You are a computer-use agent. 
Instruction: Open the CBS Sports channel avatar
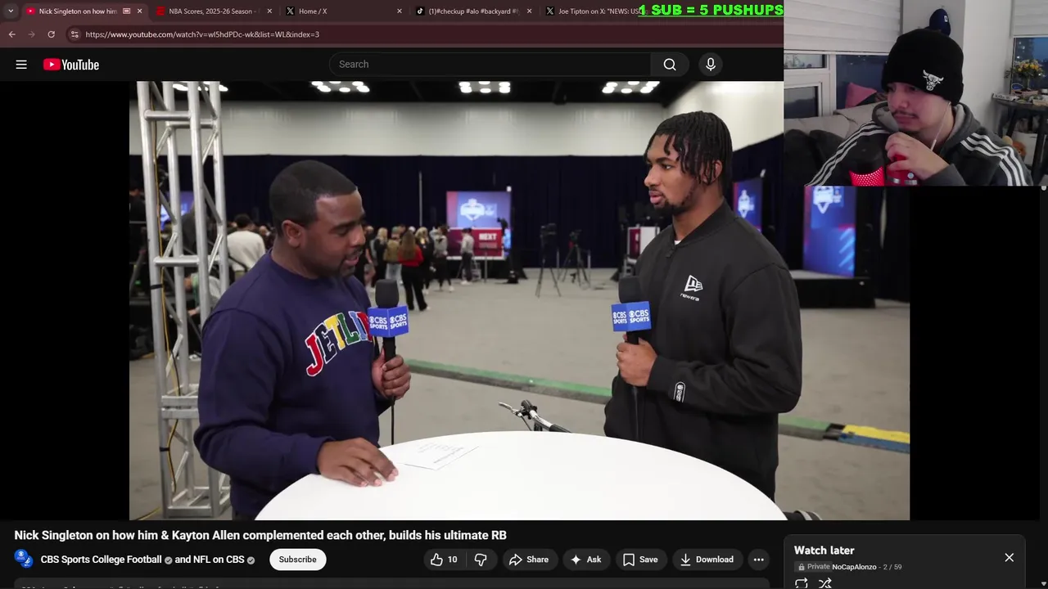(x=25, y=560)
